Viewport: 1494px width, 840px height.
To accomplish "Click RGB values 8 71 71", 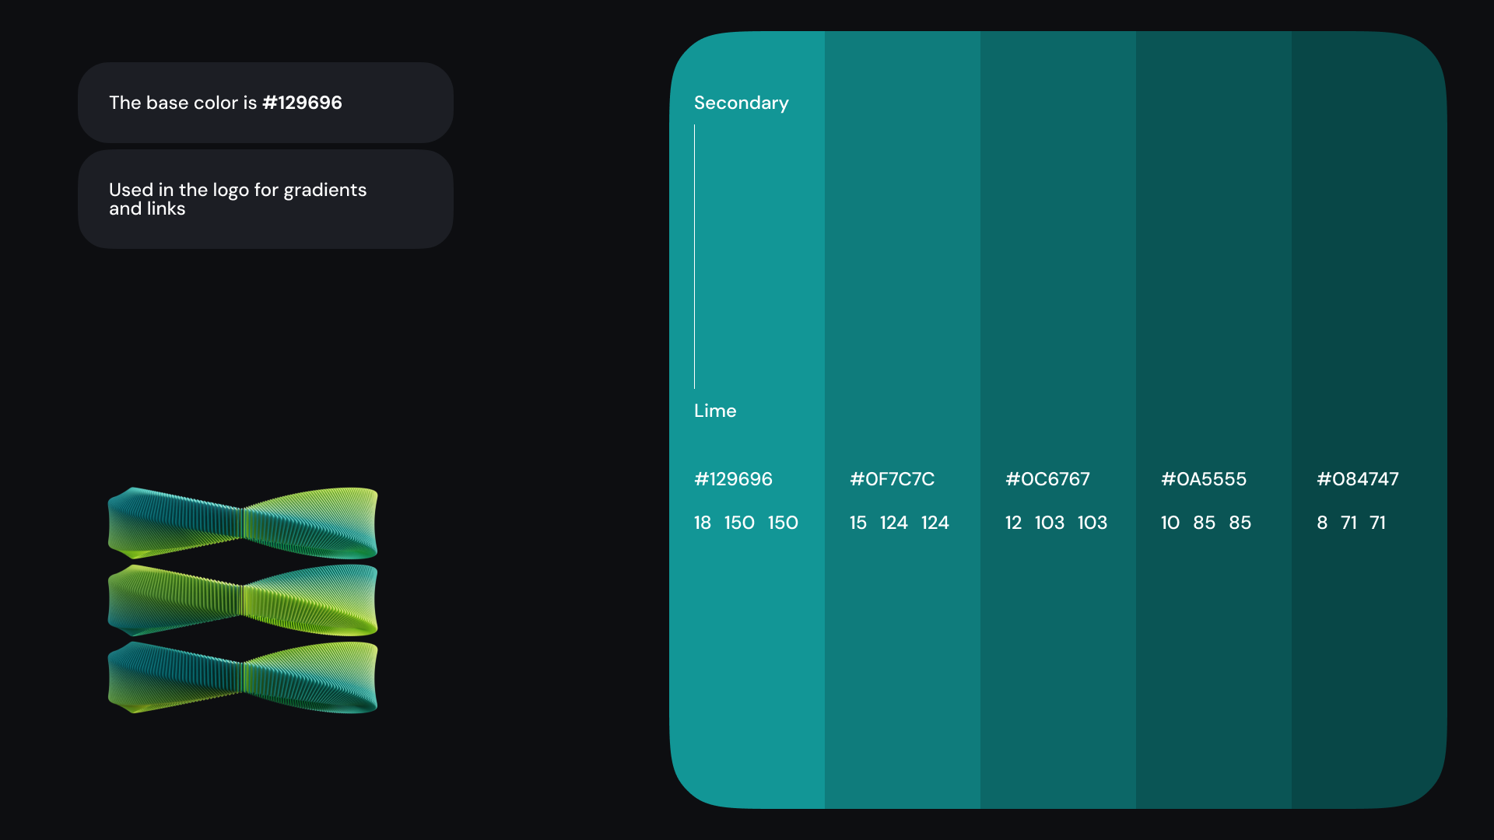I will [x=1351, y=523].
